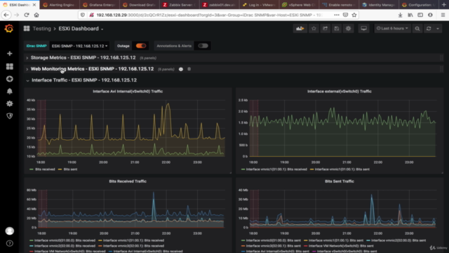Expand the Storage Metrics row
449x253 pixels.
point(83,58)
